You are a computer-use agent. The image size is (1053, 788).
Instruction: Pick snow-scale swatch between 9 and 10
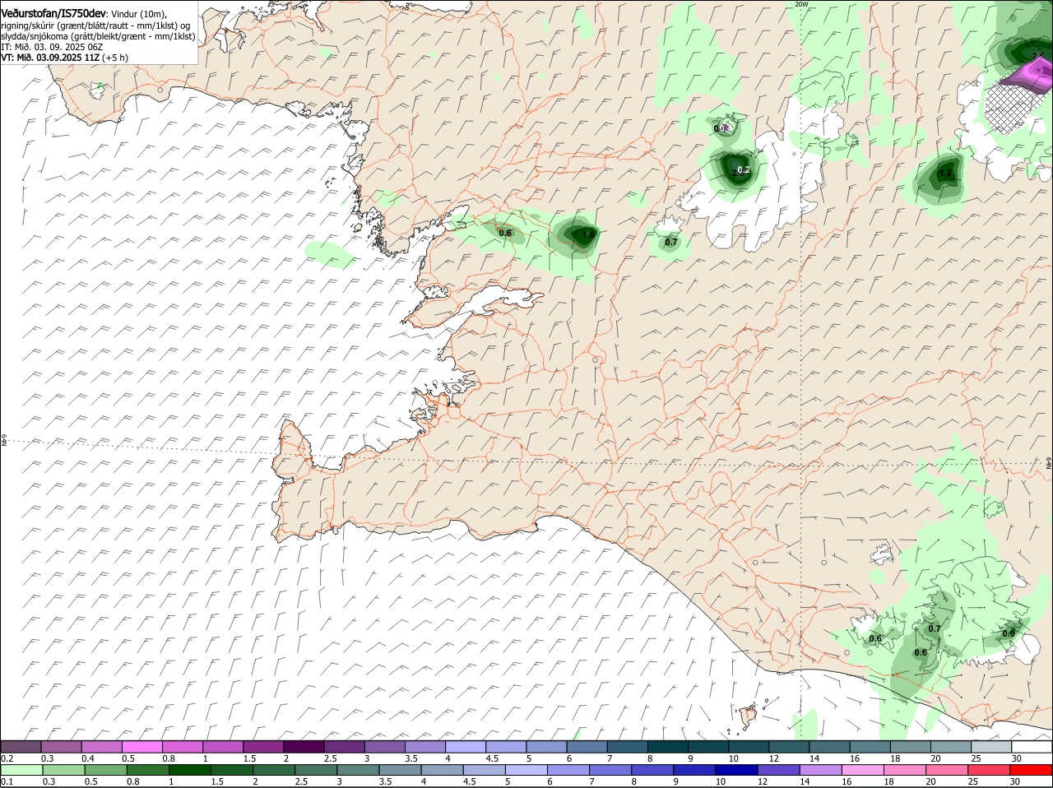pyautogui.click(x=708, y=747)
